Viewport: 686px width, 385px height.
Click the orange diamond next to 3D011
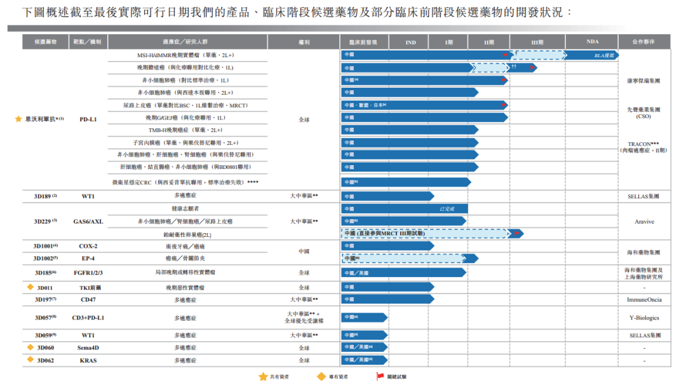30,287
